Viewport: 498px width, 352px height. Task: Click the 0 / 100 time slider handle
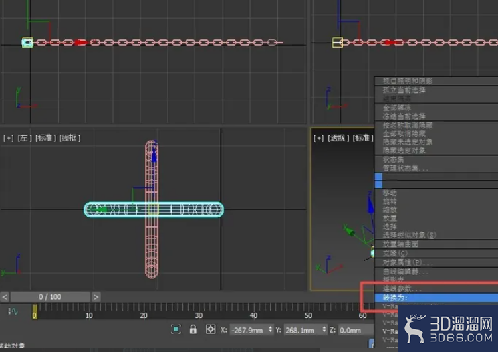click(50, 297)
